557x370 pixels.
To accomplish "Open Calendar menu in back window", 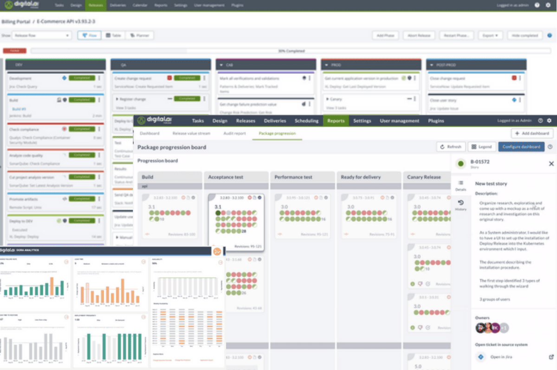I will 140,5.
